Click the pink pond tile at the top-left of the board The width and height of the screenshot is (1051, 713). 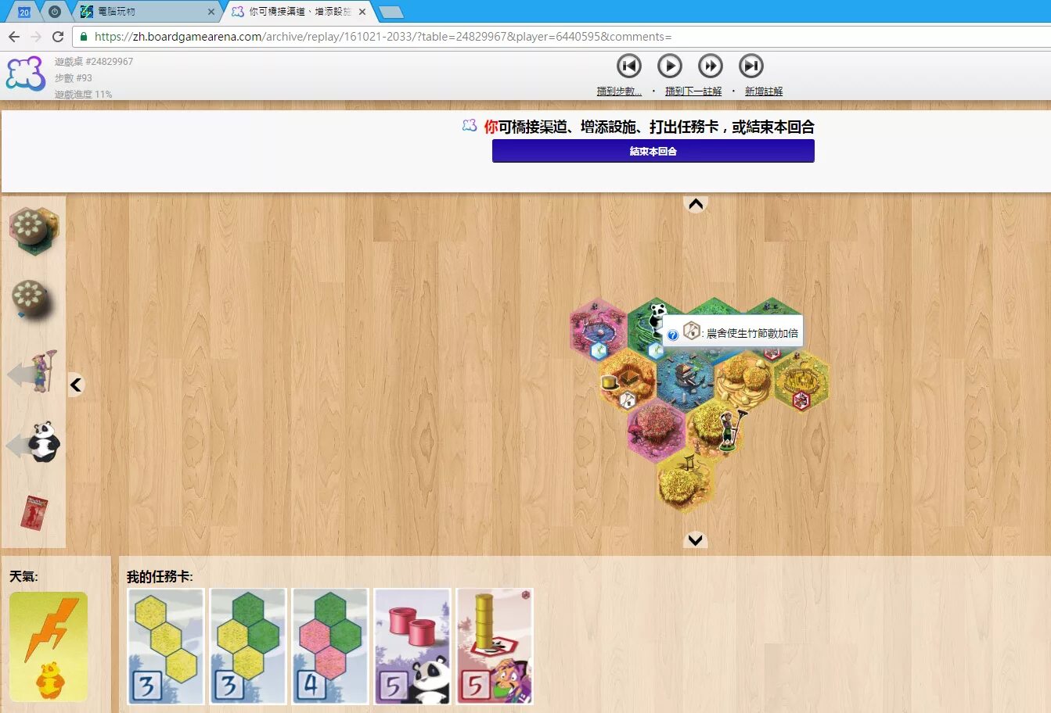pos(598,328)
